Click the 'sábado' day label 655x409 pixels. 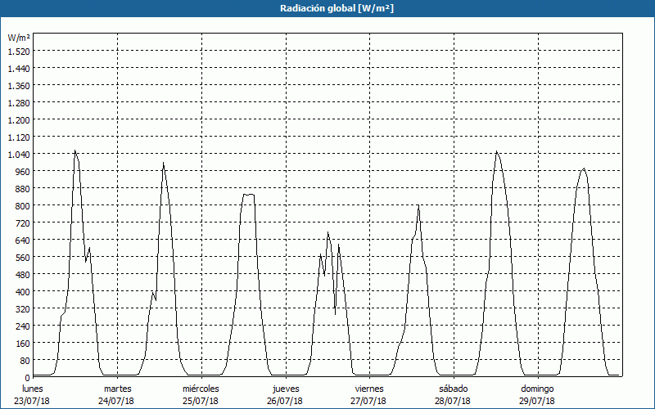tap(454, 389)
